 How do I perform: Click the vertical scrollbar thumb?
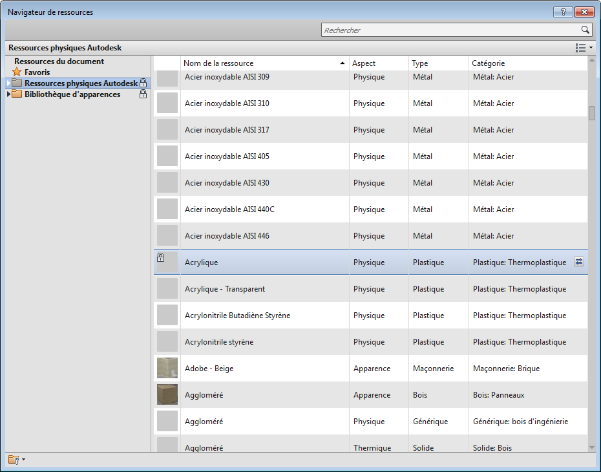pyautogui.click(x=591, y=113)
